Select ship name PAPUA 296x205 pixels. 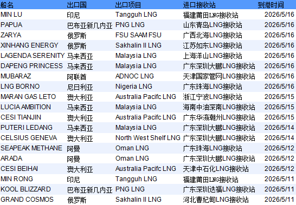(11, 25)
